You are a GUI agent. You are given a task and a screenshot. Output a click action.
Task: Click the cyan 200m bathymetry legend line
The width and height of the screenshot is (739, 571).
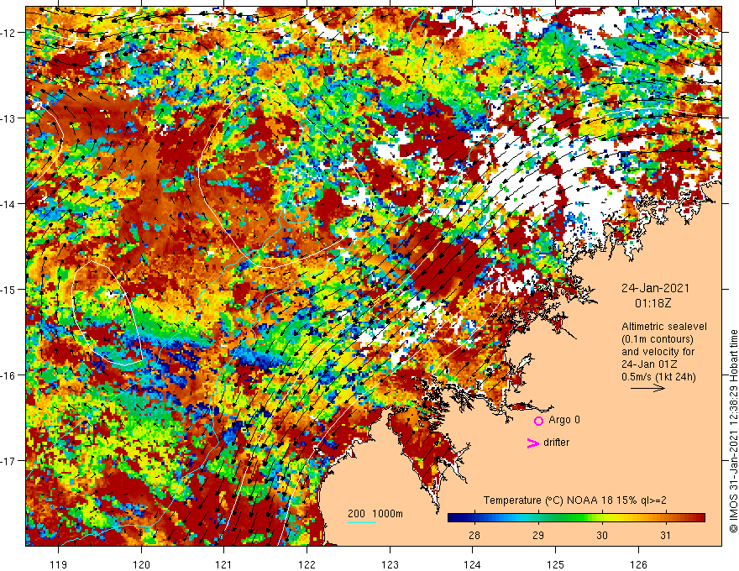pos(362,522)
